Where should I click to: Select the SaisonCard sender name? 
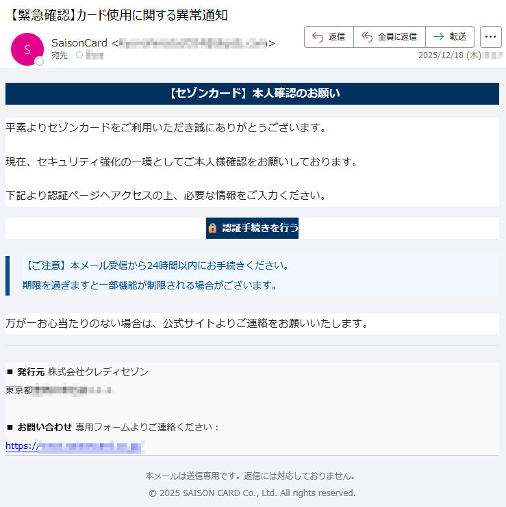pyautogui.click(x=79, y=43)
